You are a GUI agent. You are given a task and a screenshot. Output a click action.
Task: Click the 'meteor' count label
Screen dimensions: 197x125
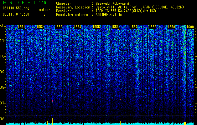44,10
